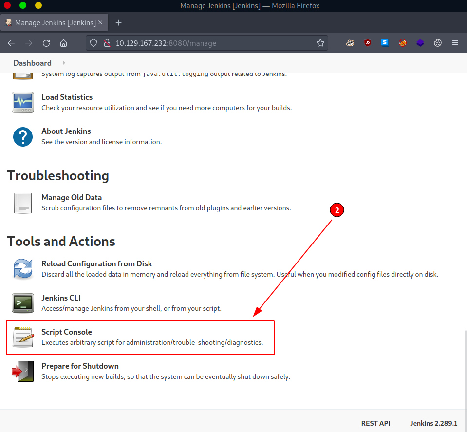The height and width of the screenshot is (432, 467).
Task: Reload the current page
Action: [46, 43]
